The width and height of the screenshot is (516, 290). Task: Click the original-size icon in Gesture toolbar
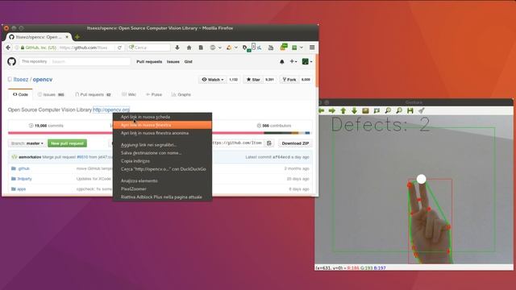pyautogui.click(x=365, y=111)
